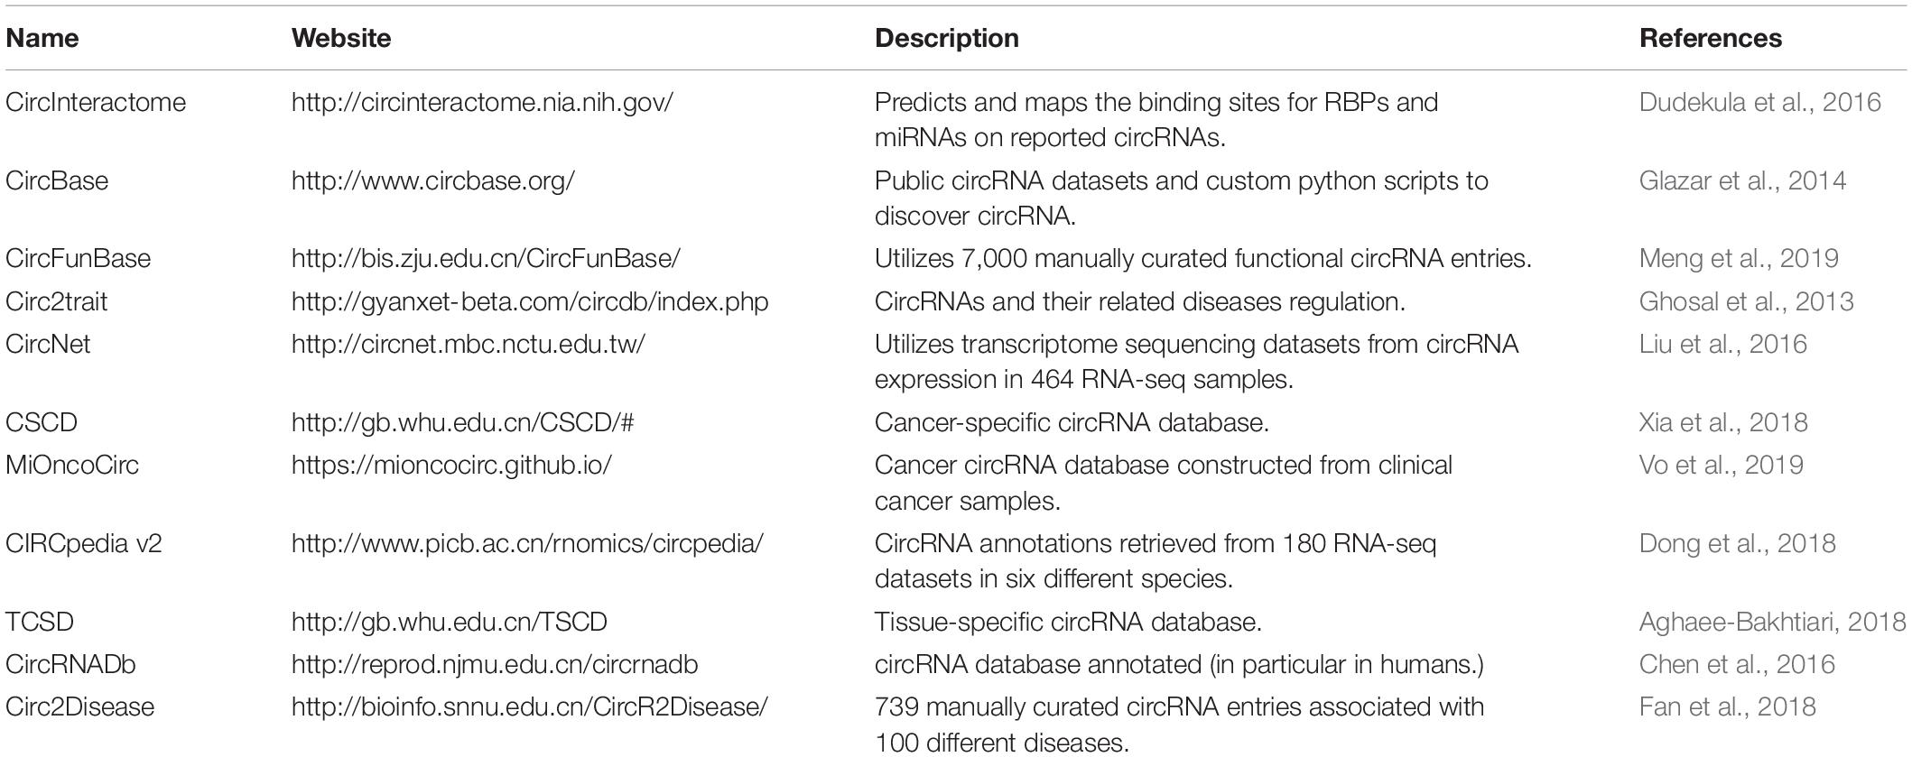The image size is (1912, 757).
Task: Click the Website column header
Action: [341, 38]
